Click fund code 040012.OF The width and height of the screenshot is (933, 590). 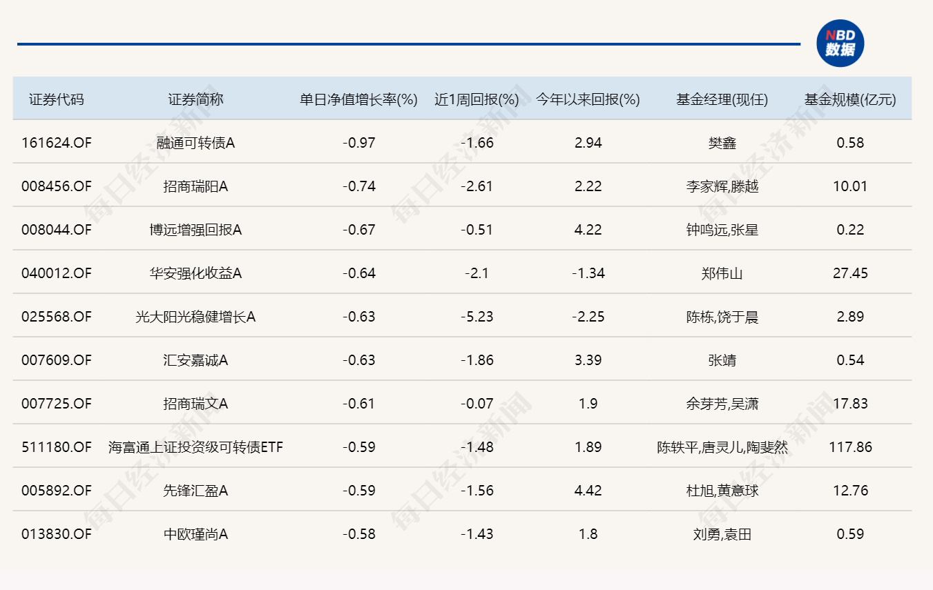pyautogui.click(x=57, y=273)
